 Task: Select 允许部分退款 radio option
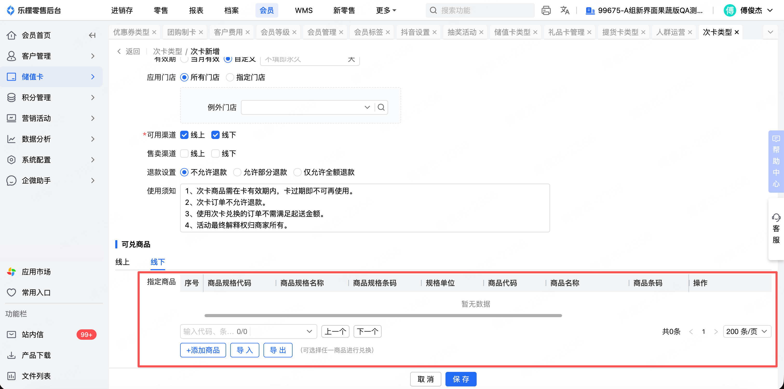[x=237, y=172]
